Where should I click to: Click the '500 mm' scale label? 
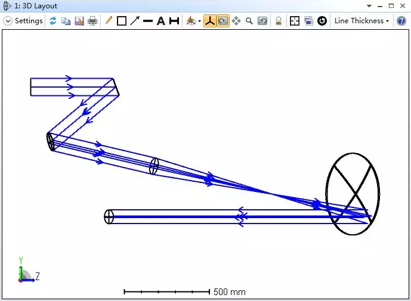(x=230, y=292)
